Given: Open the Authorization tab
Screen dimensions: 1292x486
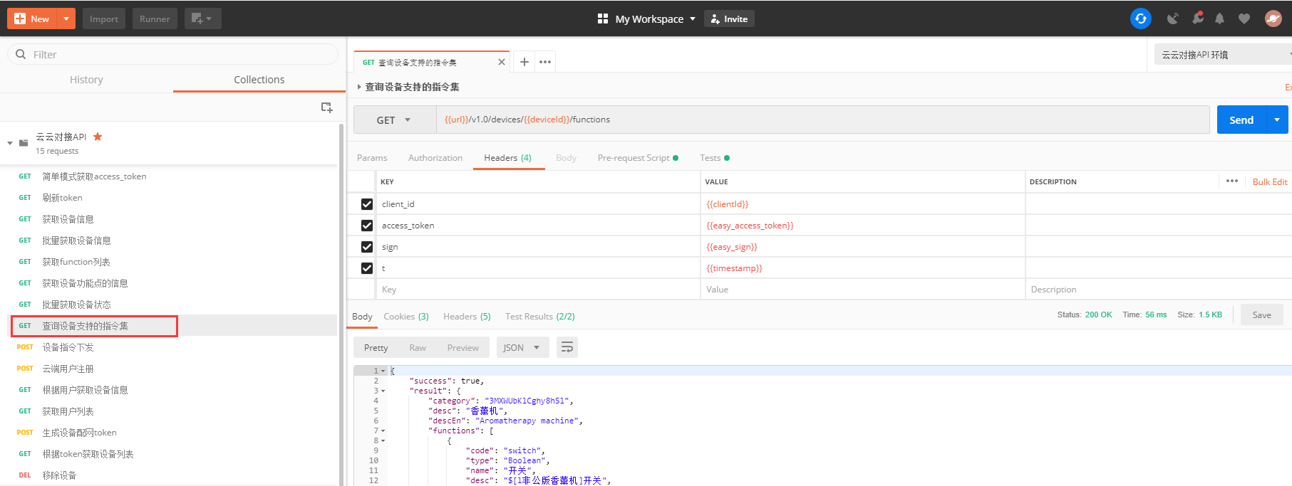Looking at the screenshot, I should tap(435, 158).
